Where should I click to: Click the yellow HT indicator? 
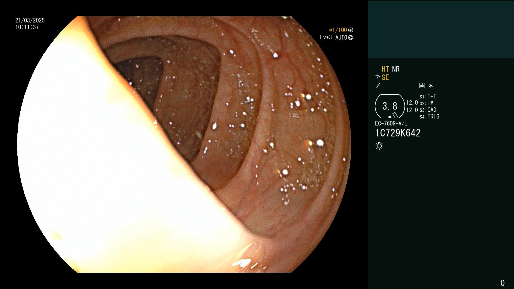(x=385, y=69)
